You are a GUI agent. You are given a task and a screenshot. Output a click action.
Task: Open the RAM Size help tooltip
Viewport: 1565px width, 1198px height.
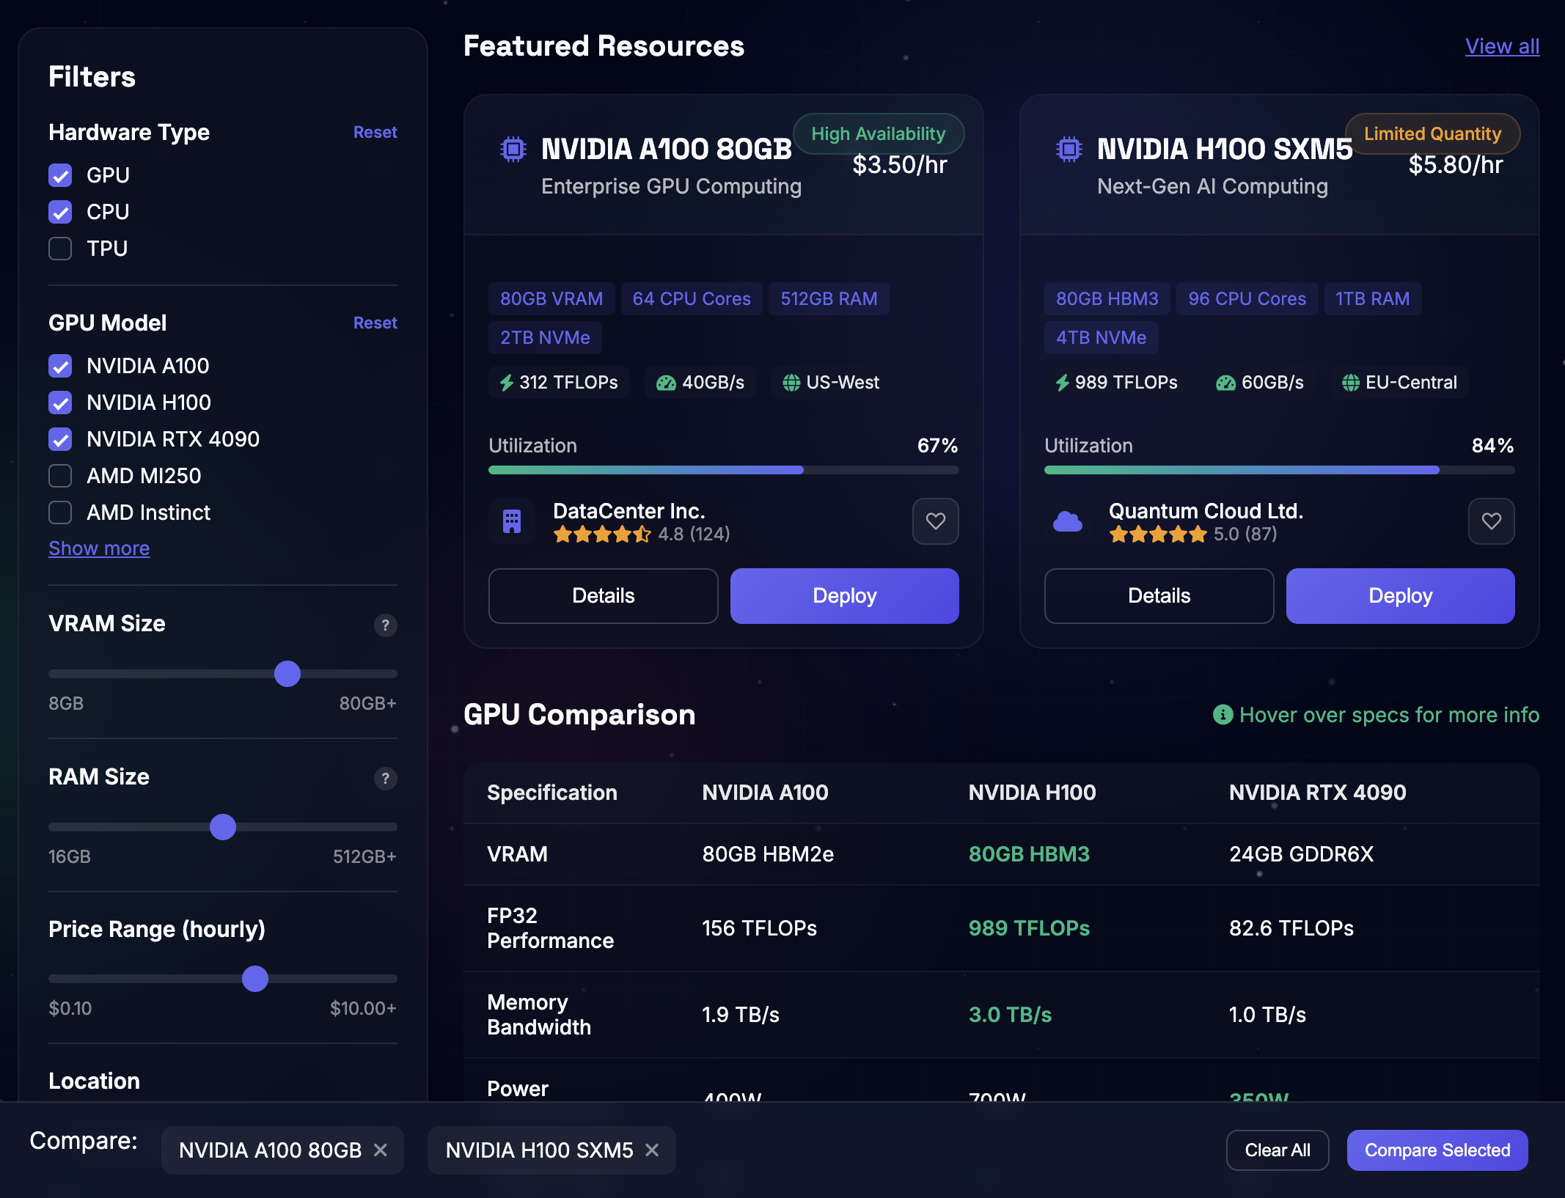386,779
